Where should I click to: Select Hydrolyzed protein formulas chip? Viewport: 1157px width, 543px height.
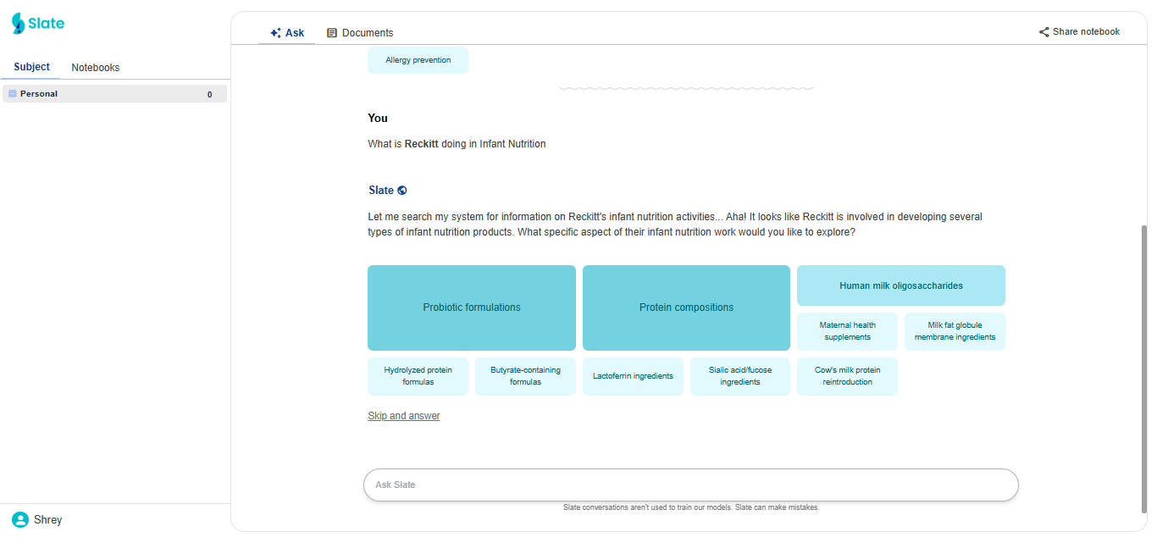[x=418, y=376]
